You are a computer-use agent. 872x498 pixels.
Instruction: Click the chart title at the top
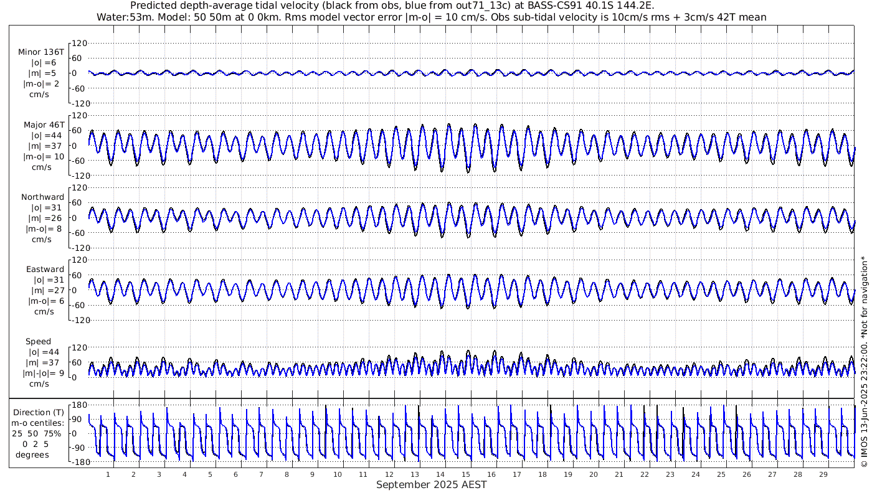pyautogui.click(x=392, y=6)
